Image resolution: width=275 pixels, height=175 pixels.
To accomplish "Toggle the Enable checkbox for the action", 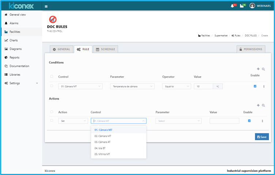I will (x=249, y=121).
